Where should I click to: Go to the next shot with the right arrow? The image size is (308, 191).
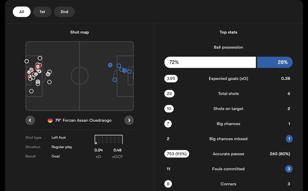click(x=129, y=120)
